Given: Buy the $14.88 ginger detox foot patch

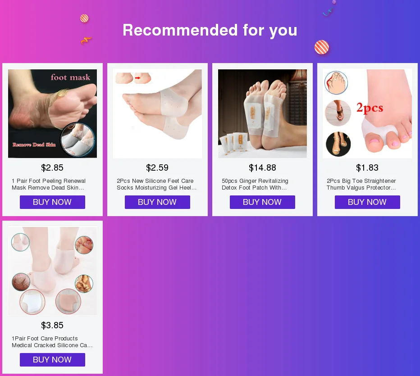Looking at the screenshot, I should [262, 202].
